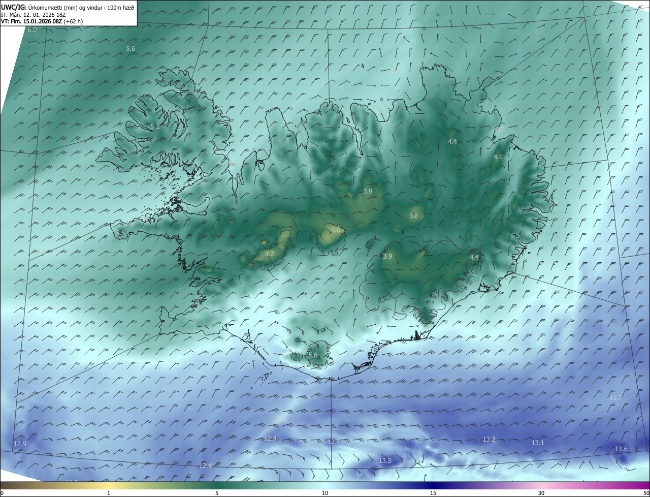Click the 'VT: Fim. 15.01.2026 08Z (+62 h)' line
This screenshot has width=650, height=497.
tap(42, 21)
